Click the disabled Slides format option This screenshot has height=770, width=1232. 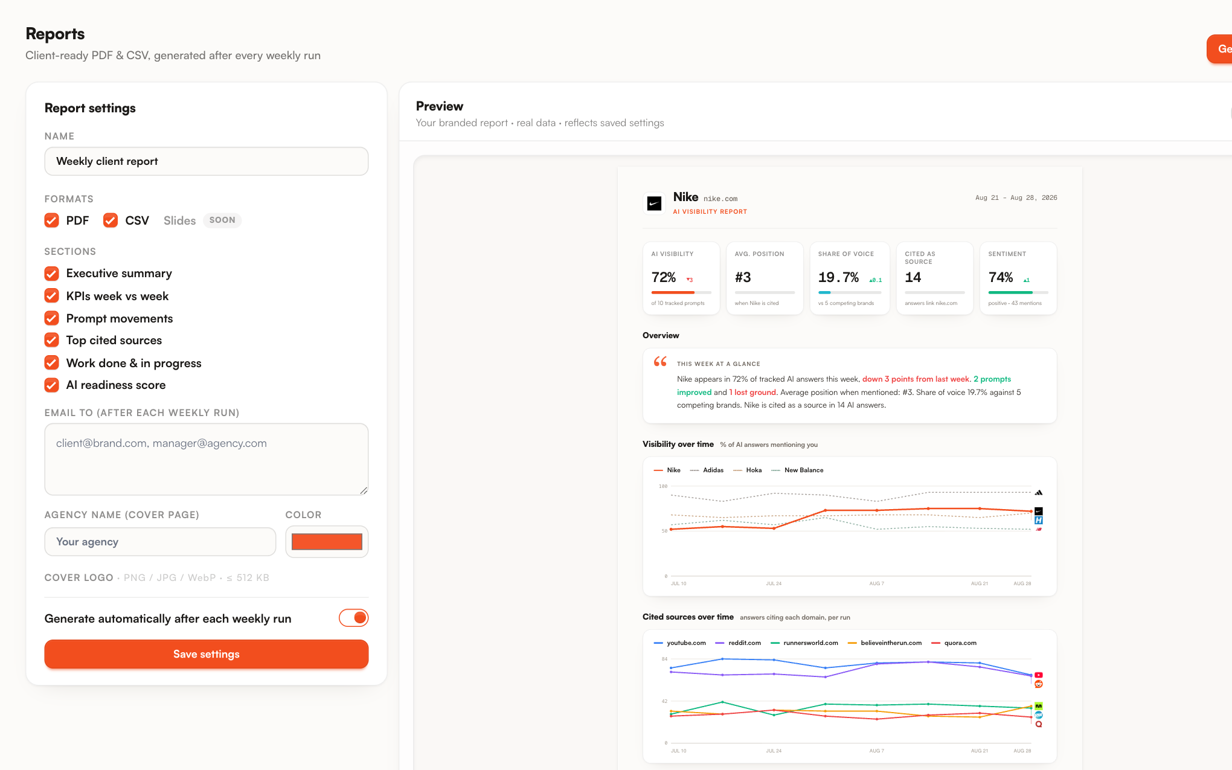pos(179,220)
